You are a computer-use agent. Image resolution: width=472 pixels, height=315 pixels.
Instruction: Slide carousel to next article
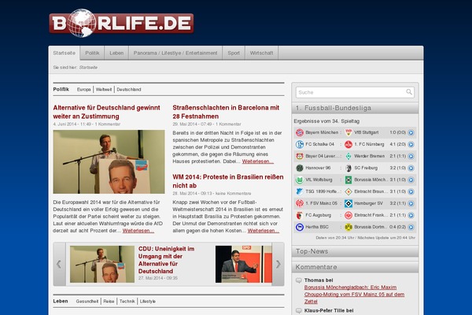(278, 264)
